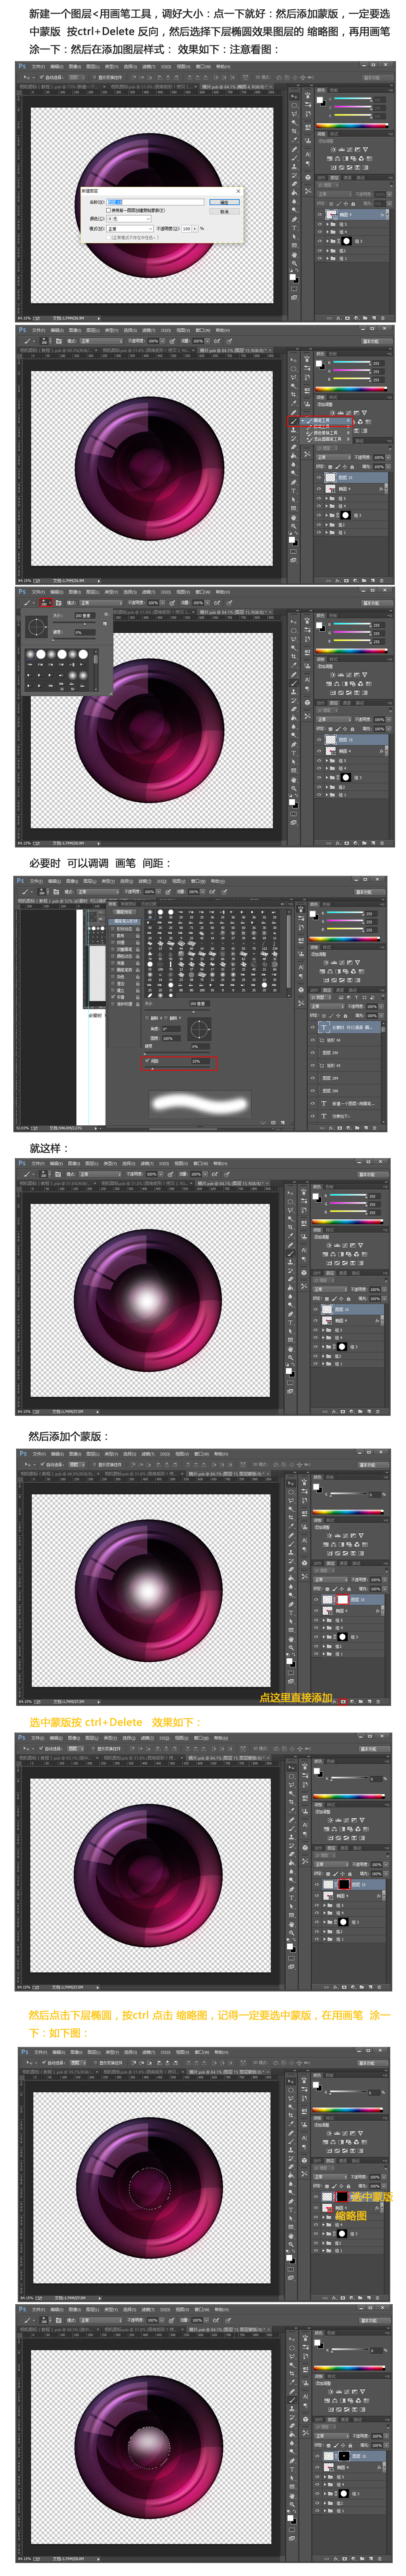Select red-boxed mask thumbnail in seventh screenshot's Layers panel
406x2576 pixels.
click(344, 1885)
